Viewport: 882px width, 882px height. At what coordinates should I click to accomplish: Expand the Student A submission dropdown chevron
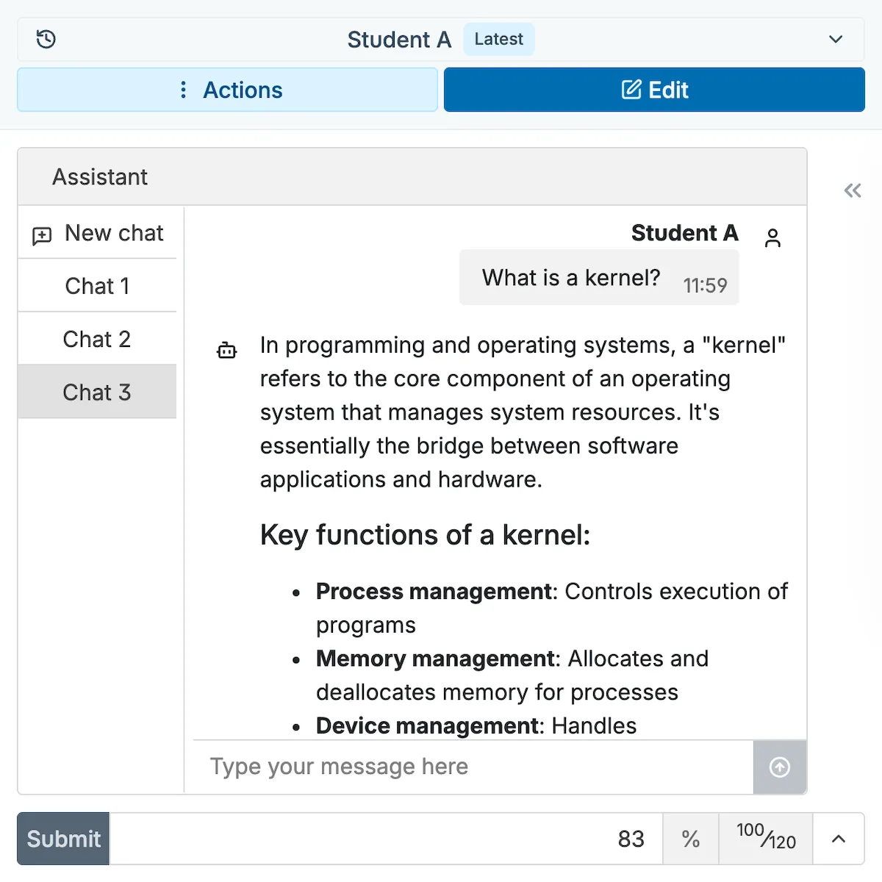click(836, 39)
